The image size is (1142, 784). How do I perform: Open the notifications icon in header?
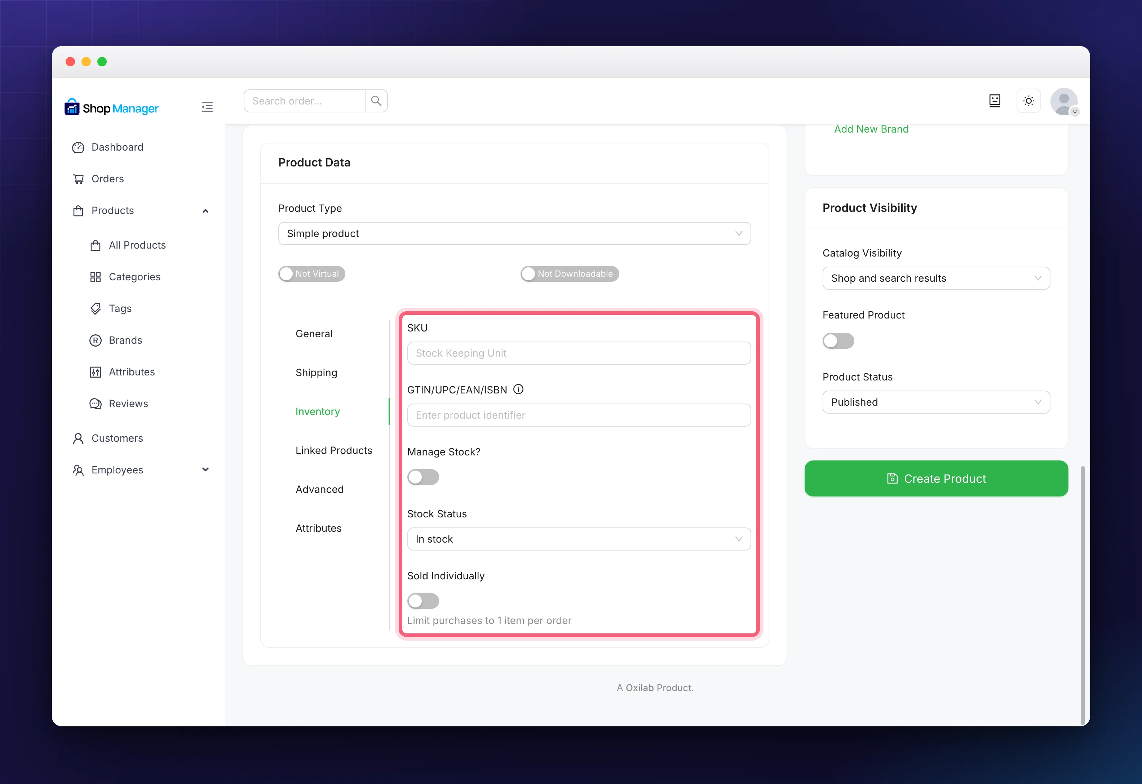pos(995,101)
